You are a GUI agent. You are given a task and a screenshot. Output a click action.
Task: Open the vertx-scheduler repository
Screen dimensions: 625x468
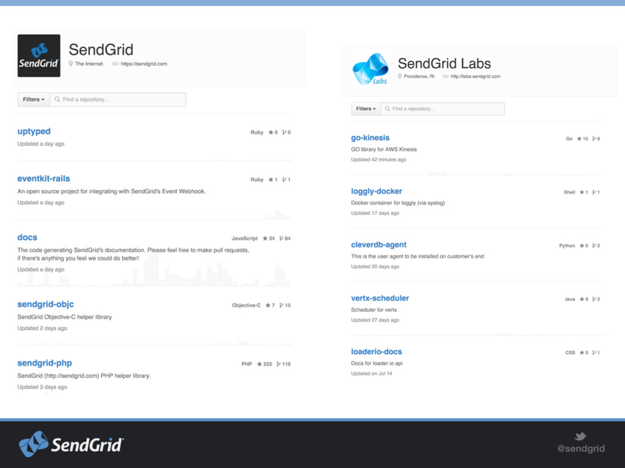pos(380,298)
